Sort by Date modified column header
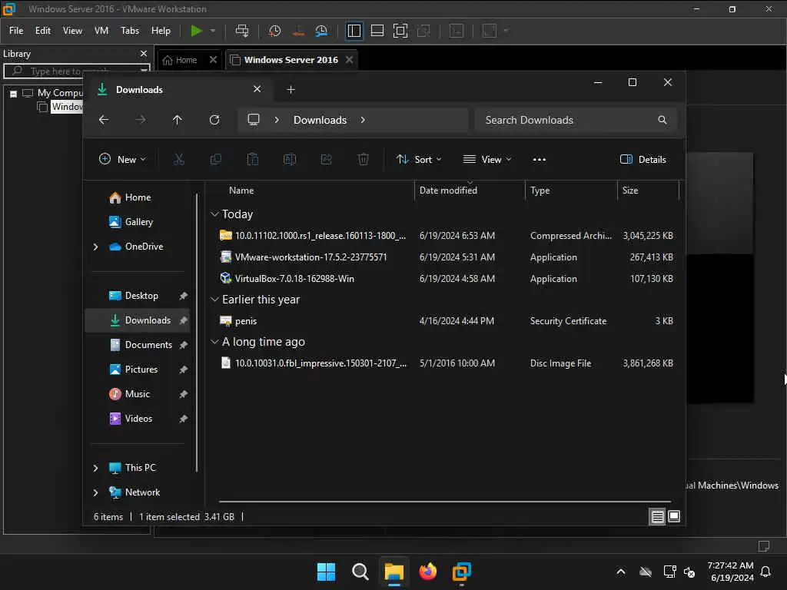 [448, 191]
